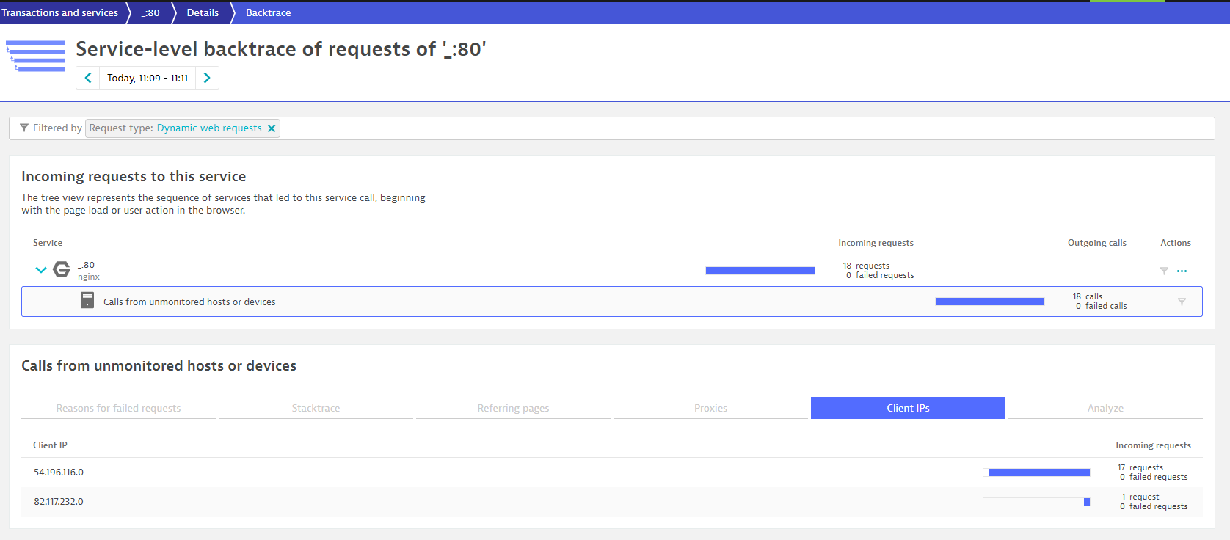Click the funnel icon beside Filtered by
Screen dimensions: 1230x540
pyautogui.click(x=24, y=128)
